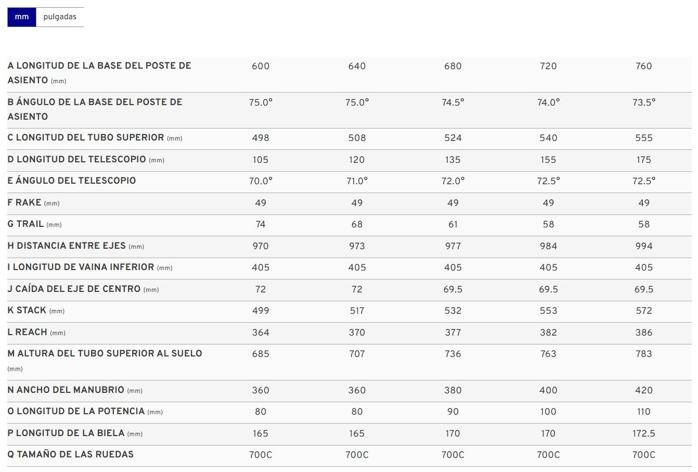Click the 172.5 crank length value
Image resolution: width=698 pixels, height=472 pixels.
[643, 433]
